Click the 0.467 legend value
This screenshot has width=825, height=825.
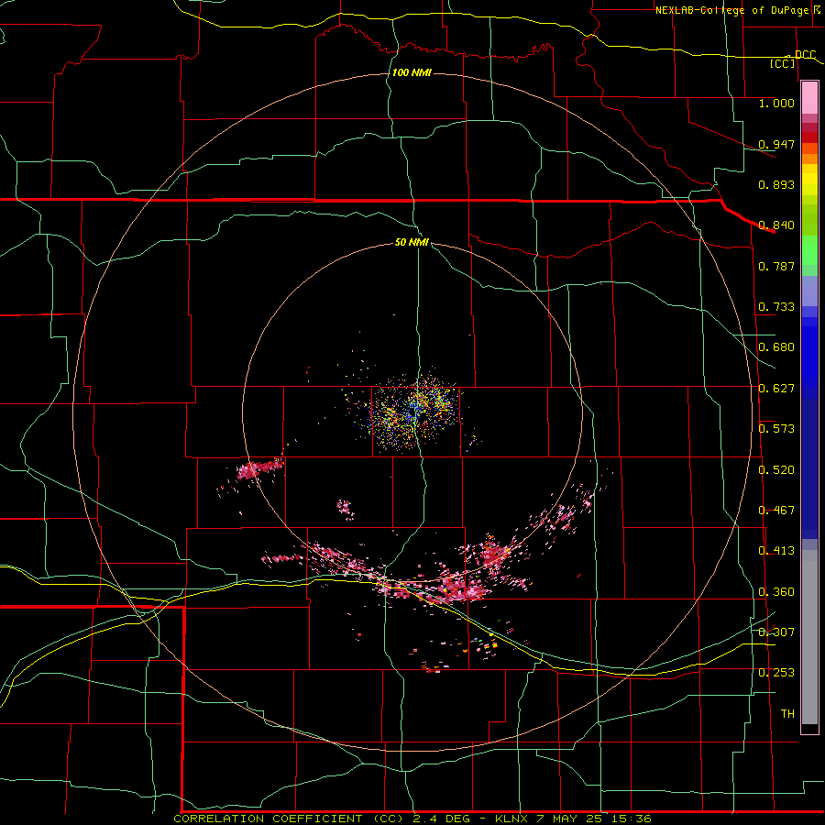(x=776, y=511)
